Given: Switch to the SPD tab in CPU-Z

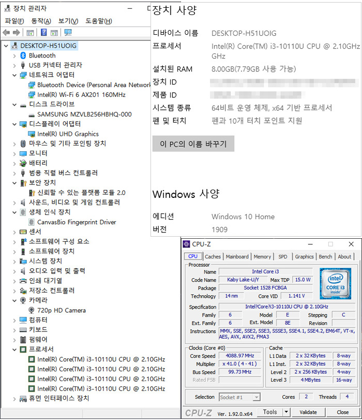Looking at the screenshot, I should 282,256.
